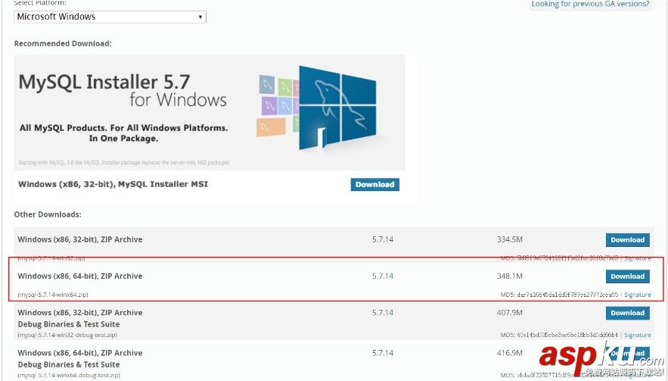Image resolution: width=668 pixels, height=381 pixels.
Task: Click the 348.1M file size value
Action: point(510,276)
